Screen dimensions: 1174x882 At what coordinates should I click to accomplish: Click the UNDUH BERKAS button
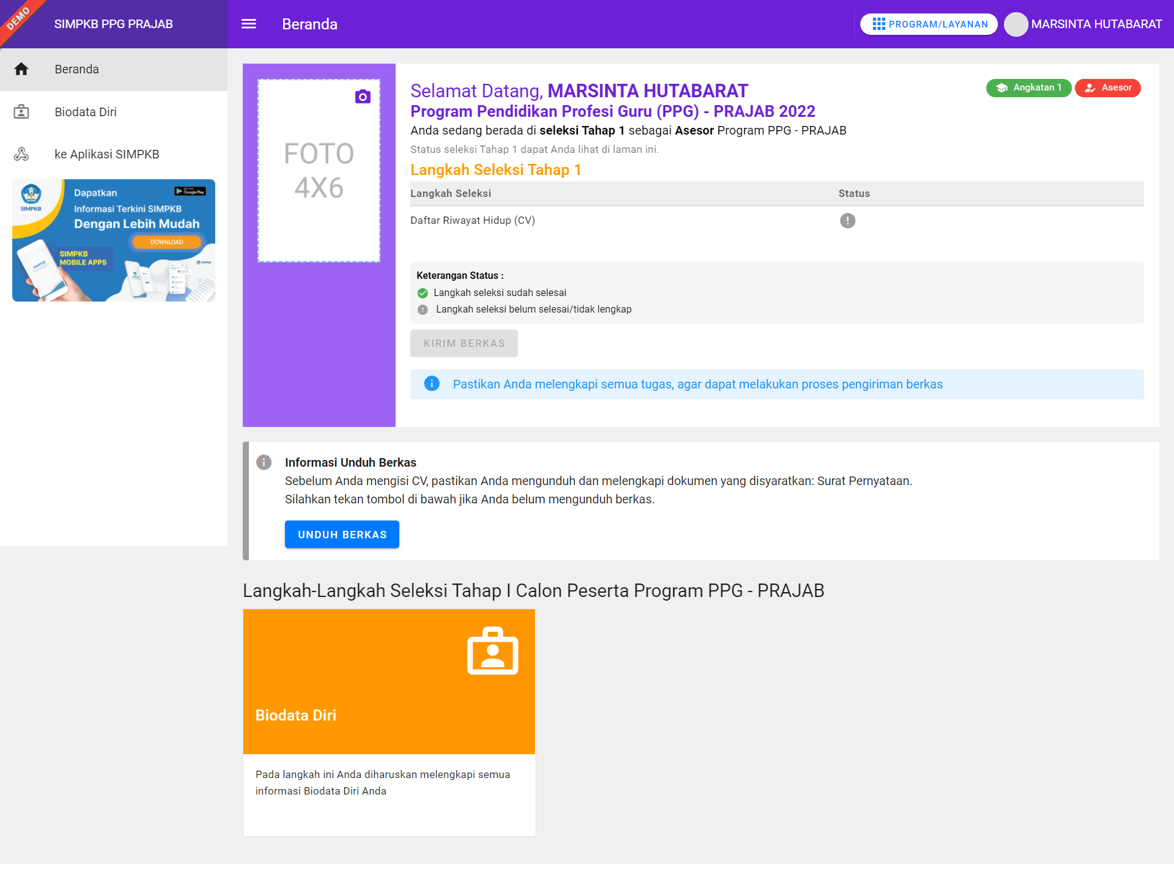(x=342, y=534)
